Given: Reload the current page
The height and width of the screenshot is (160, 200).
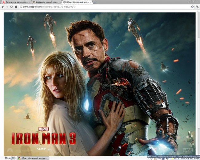Looking at the screenshot, I should (12, 6).
